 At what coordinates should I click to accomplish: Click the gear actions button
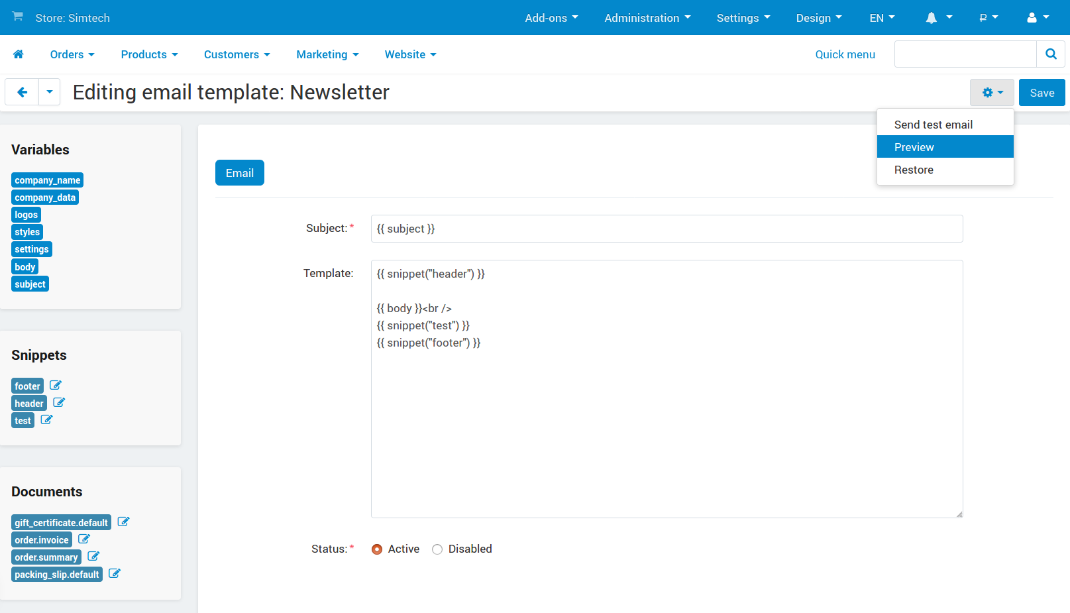pos(992,93)
